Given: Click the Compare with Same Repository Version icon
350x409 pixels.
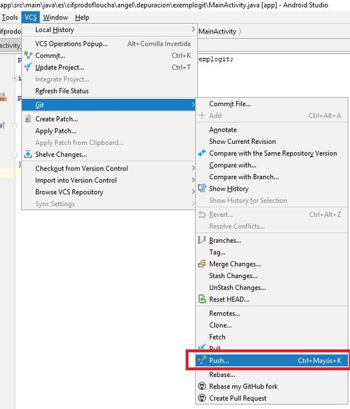Looking at the screenshot, I should pos(202,153).
